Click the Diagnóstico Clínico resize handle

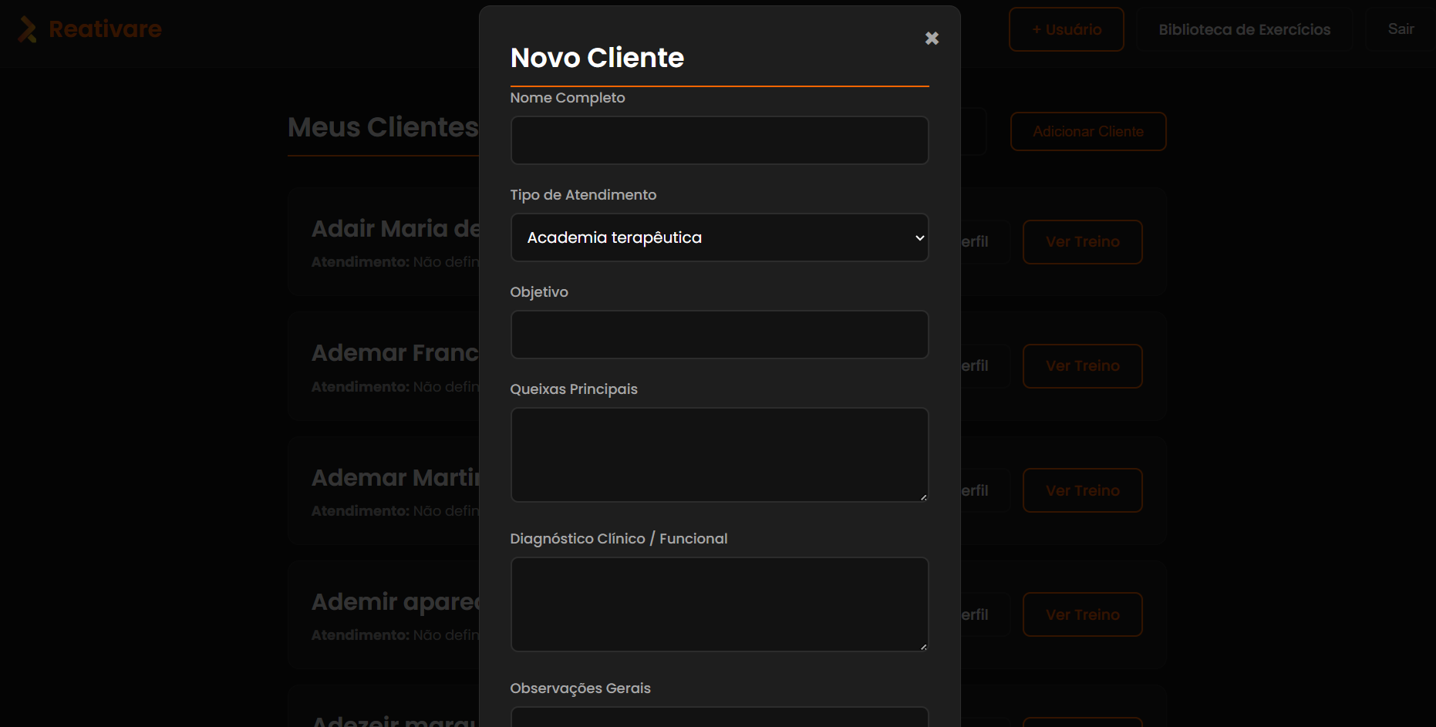923,647
